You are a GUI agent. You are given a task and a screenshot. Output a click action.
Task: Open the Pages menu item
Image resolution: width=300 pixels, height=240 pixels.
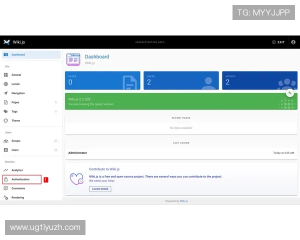[x=15, y=102]
